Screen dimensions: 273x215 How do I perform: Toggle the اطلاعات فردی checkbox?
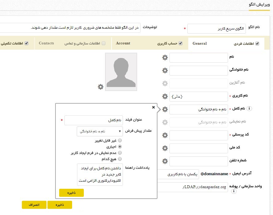[x=258, y=43]
